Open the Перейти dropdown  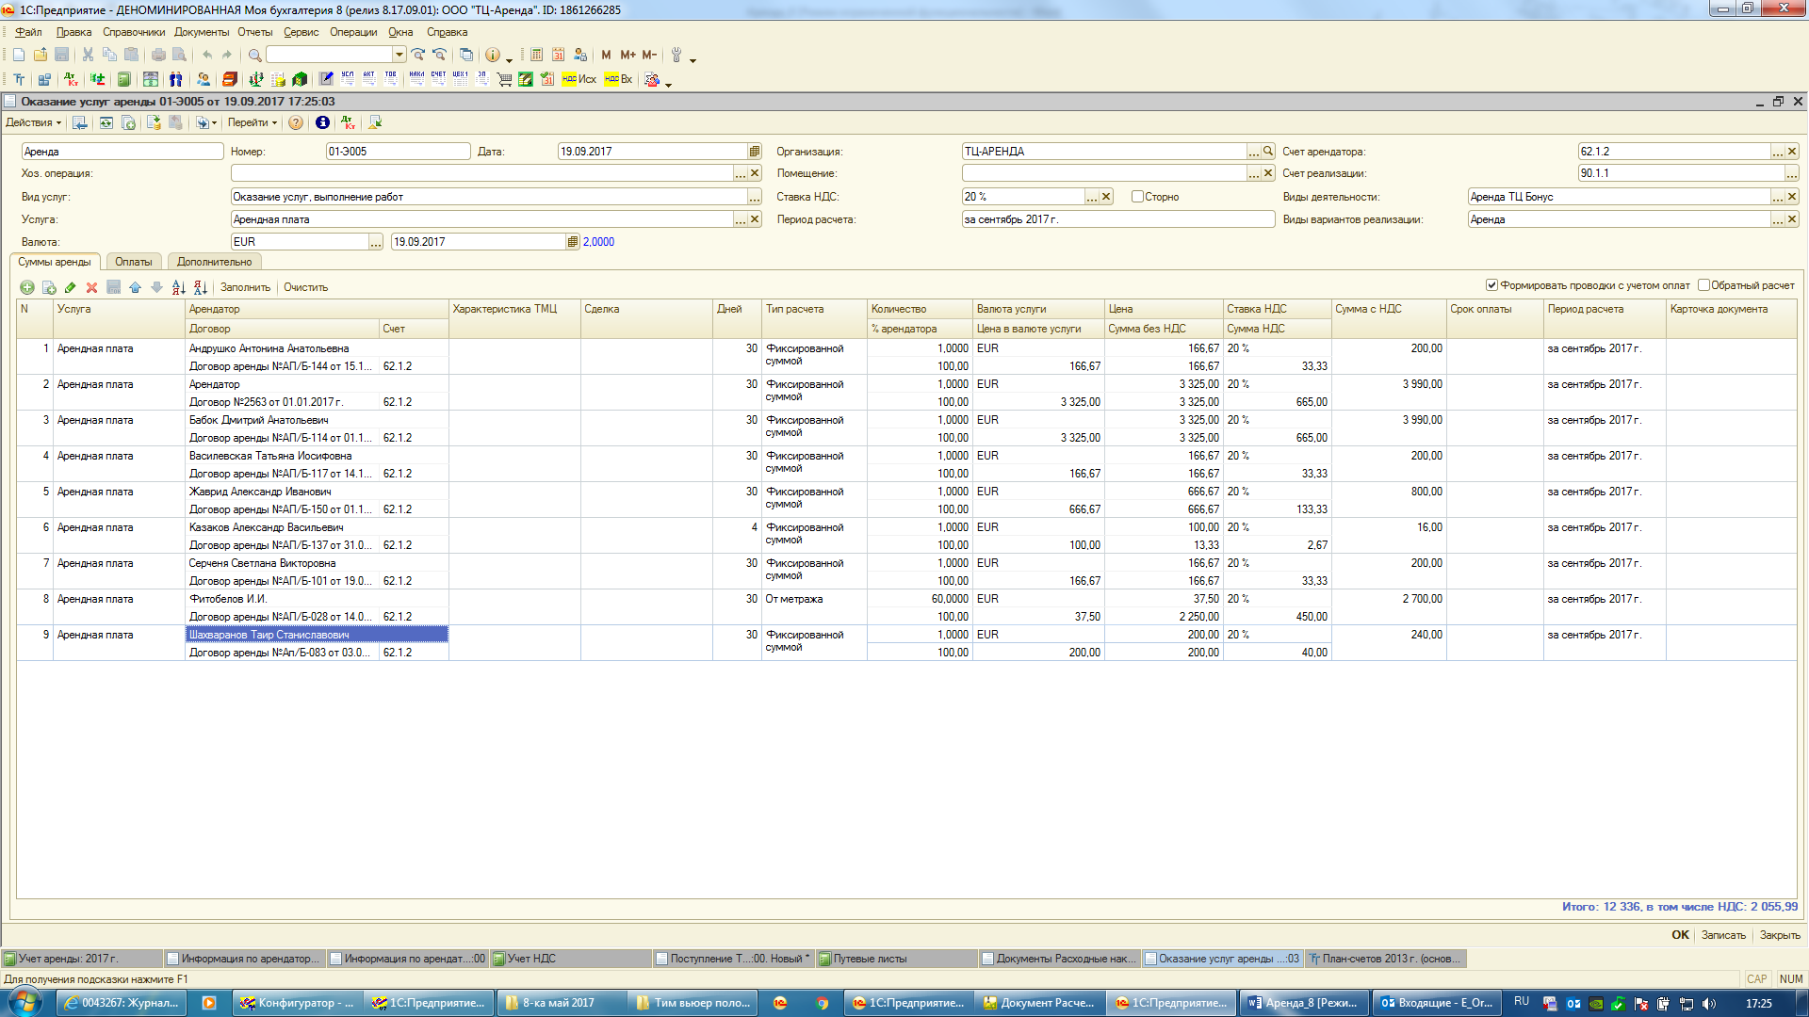click(x=252, y=122)
